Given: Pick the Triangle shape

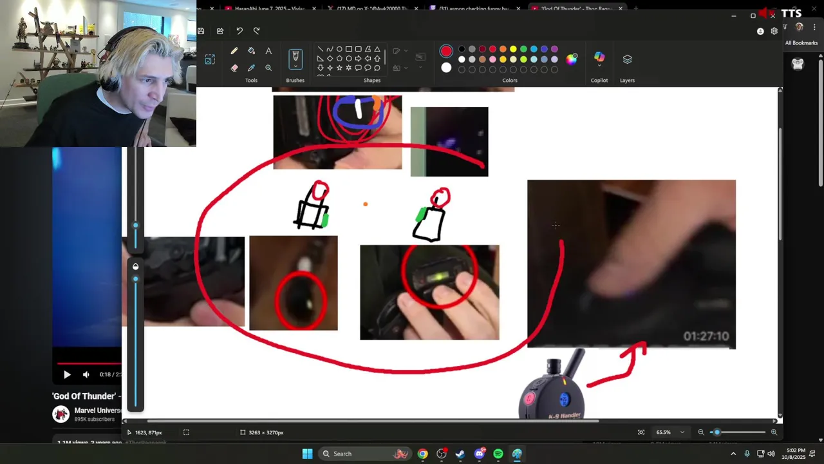Looking at the screenshot, I should [377, 49].
